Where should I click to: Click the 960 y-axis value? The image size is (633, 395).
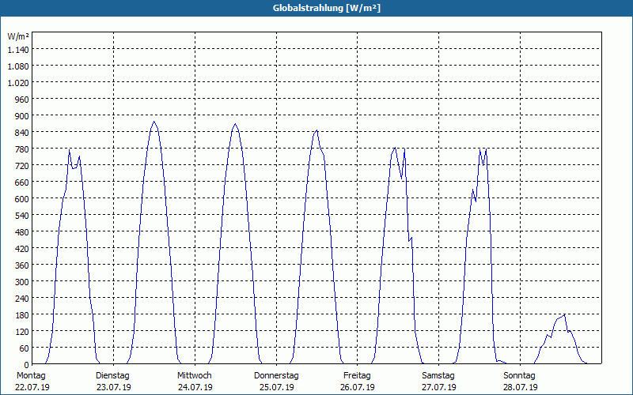click(22, 100)
